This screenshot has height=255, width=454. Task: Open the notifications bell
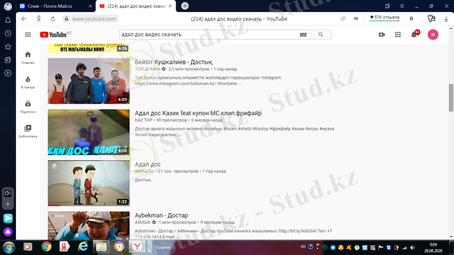coord(414,35)
